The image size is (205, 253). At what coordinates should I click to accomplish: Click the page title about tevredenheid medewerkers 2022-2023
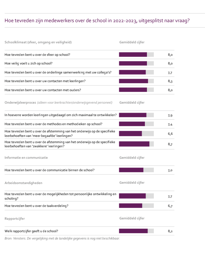tap(97, 21)
